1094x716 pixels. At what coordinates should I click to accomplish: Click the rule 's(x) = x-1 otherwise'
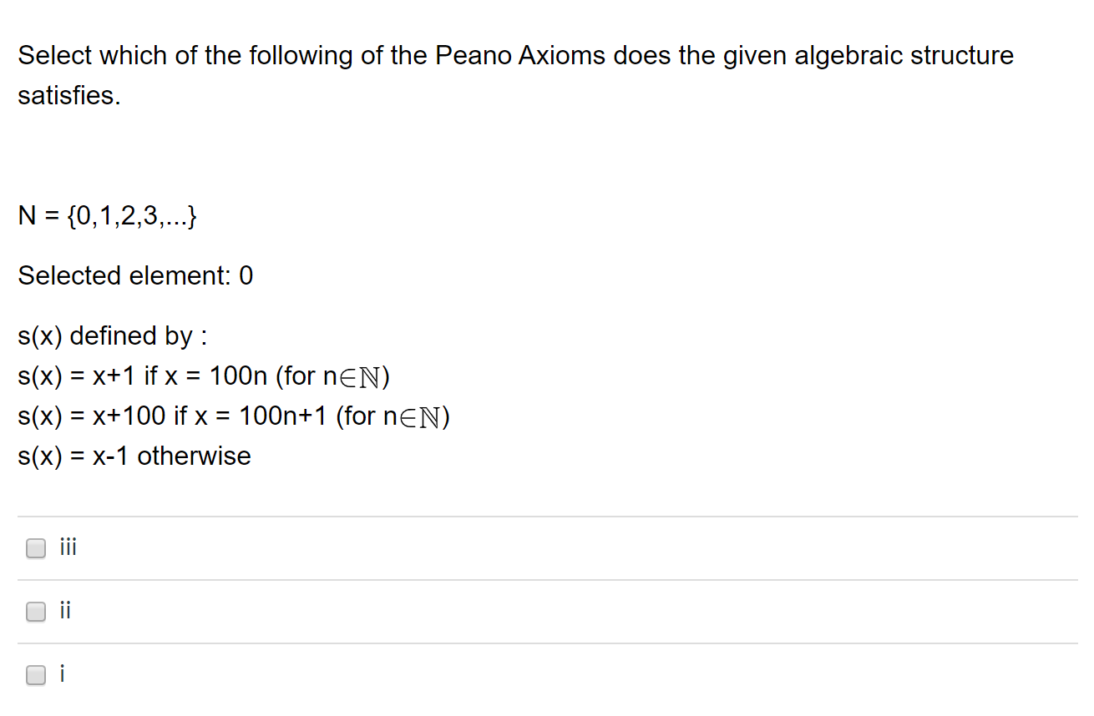pyautogui.click(x=134, y=456)
